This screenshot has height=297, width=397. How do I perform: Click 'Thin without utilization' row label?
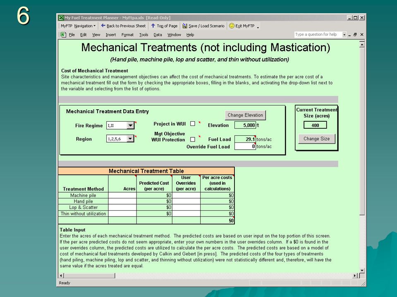click(83, 214)
